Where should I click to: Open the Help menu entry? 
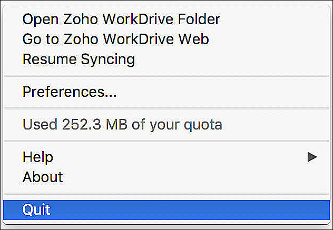pos(38,157)
